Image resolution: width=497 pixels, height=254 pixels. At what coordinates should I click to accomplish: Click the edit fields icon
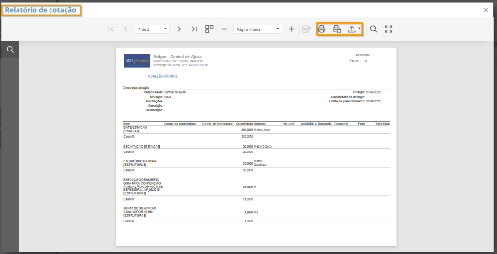[x=307, y=29]
